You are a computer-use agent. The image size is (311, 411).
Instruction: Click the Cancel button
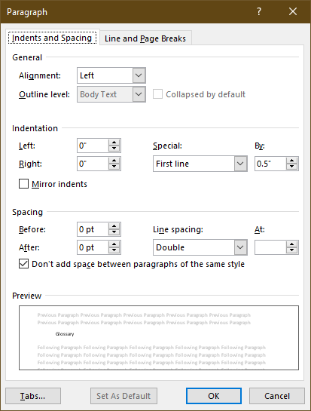277,396
